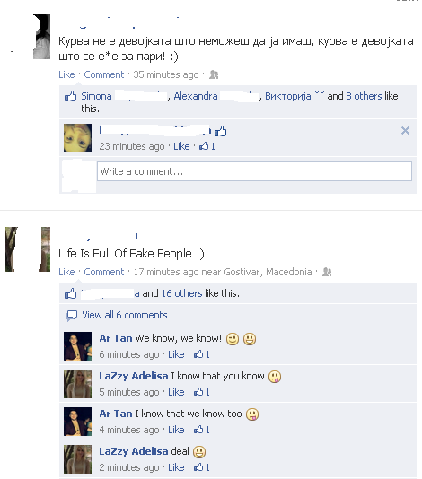The width and height of the screenshot is (422, 479).
Task: Click the thumbs-up icon next to Simona's name
Action: (70, 97)
